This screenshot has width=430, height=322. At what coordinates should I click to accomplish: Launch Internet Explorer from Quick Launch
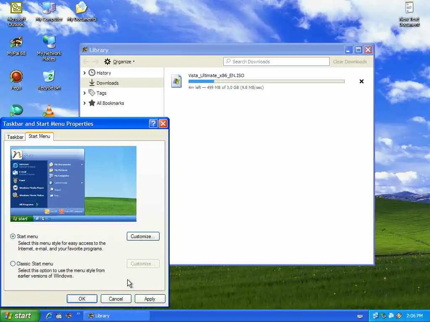click(x=49, y=316)
